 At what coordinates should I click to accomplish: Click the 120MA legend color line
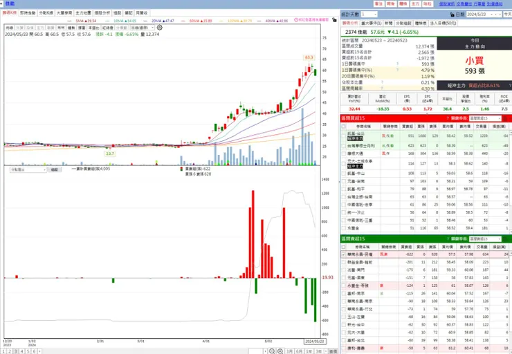[221, 21]
